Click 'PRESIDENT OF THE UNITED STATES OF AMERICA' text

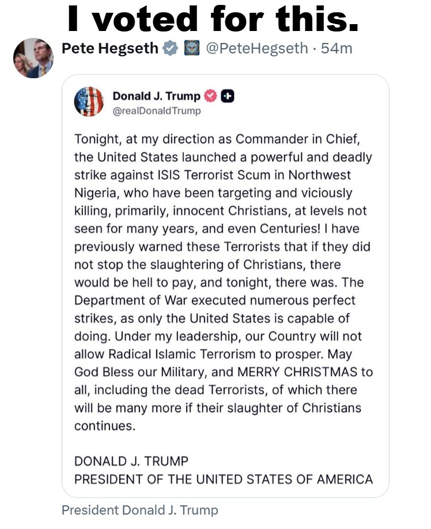[224, 479]
